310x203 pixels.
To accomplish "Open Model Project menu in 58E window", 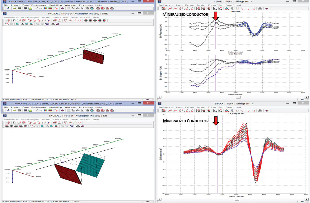I will tap(30, 17).
